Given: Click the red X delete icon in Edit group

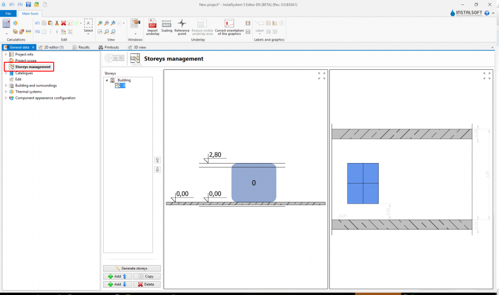Looking at the screenshot, I should (x=64, y=23).
